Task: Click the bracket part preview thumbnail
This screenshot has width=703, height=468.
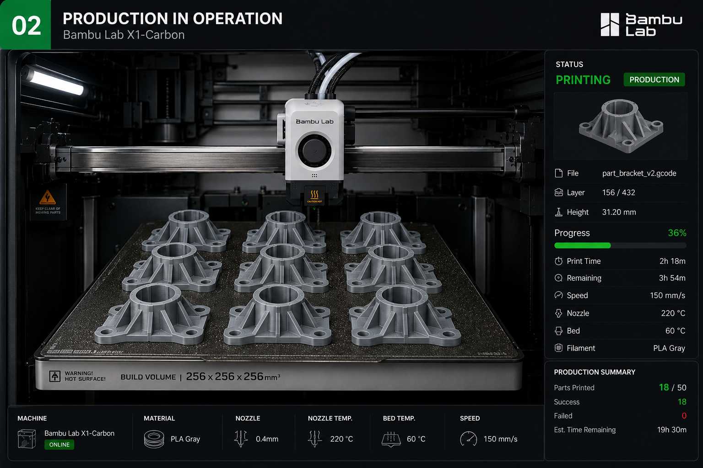Action: click(x=621, y=126)
